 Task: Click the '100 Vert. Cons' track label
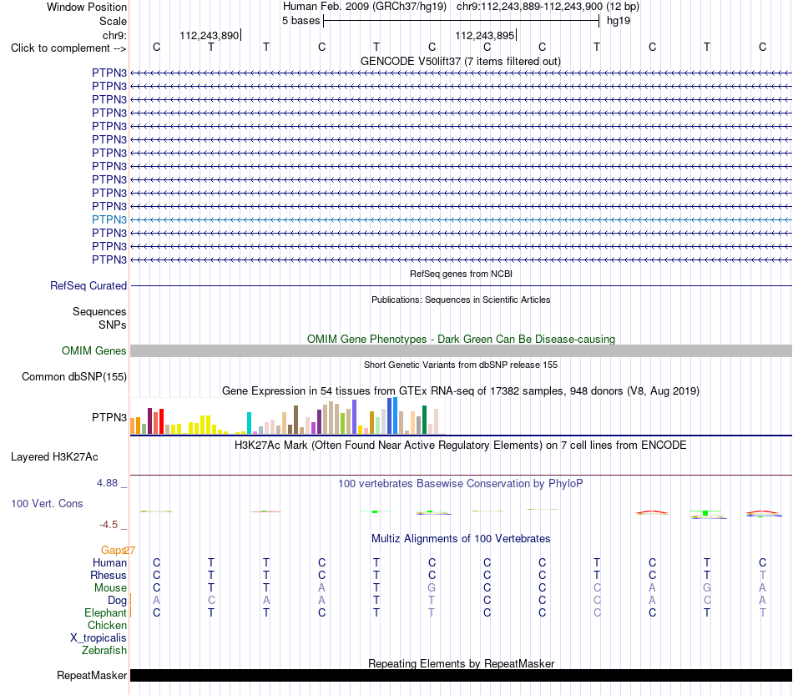click(x=47, y=503)
